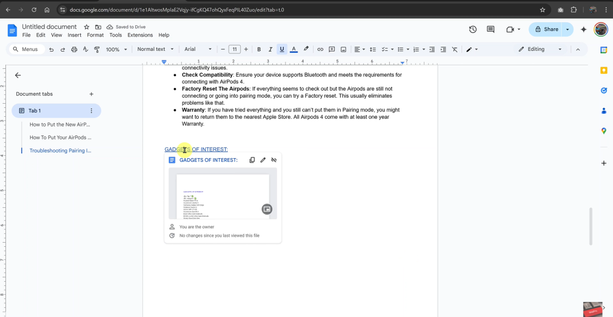
Task: Apply italic formatting
Action: (270, 49)
